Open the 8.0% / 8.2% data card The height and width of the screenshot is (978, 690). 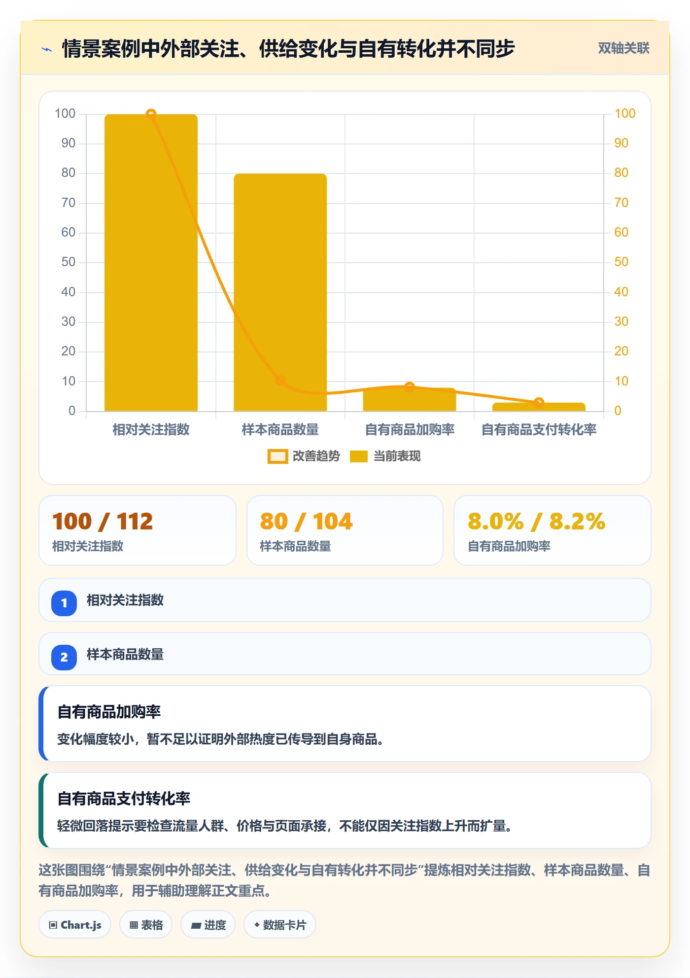coord(552,530)
